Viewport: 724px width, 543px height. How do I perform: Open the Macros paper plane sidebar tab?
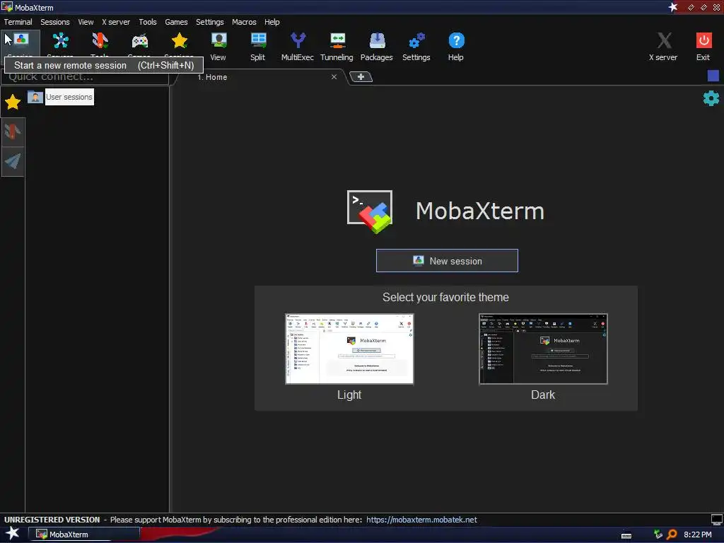point(13,161)
